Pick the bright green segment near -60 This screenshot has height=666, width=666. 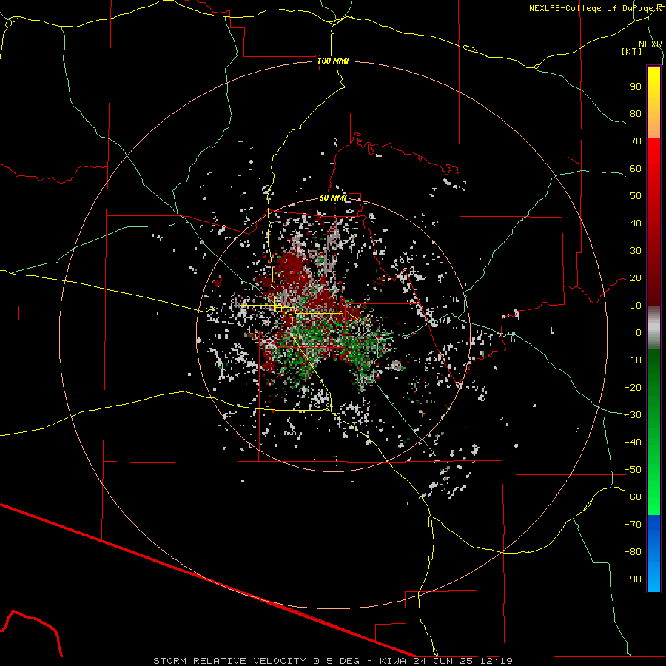(653, 501)
